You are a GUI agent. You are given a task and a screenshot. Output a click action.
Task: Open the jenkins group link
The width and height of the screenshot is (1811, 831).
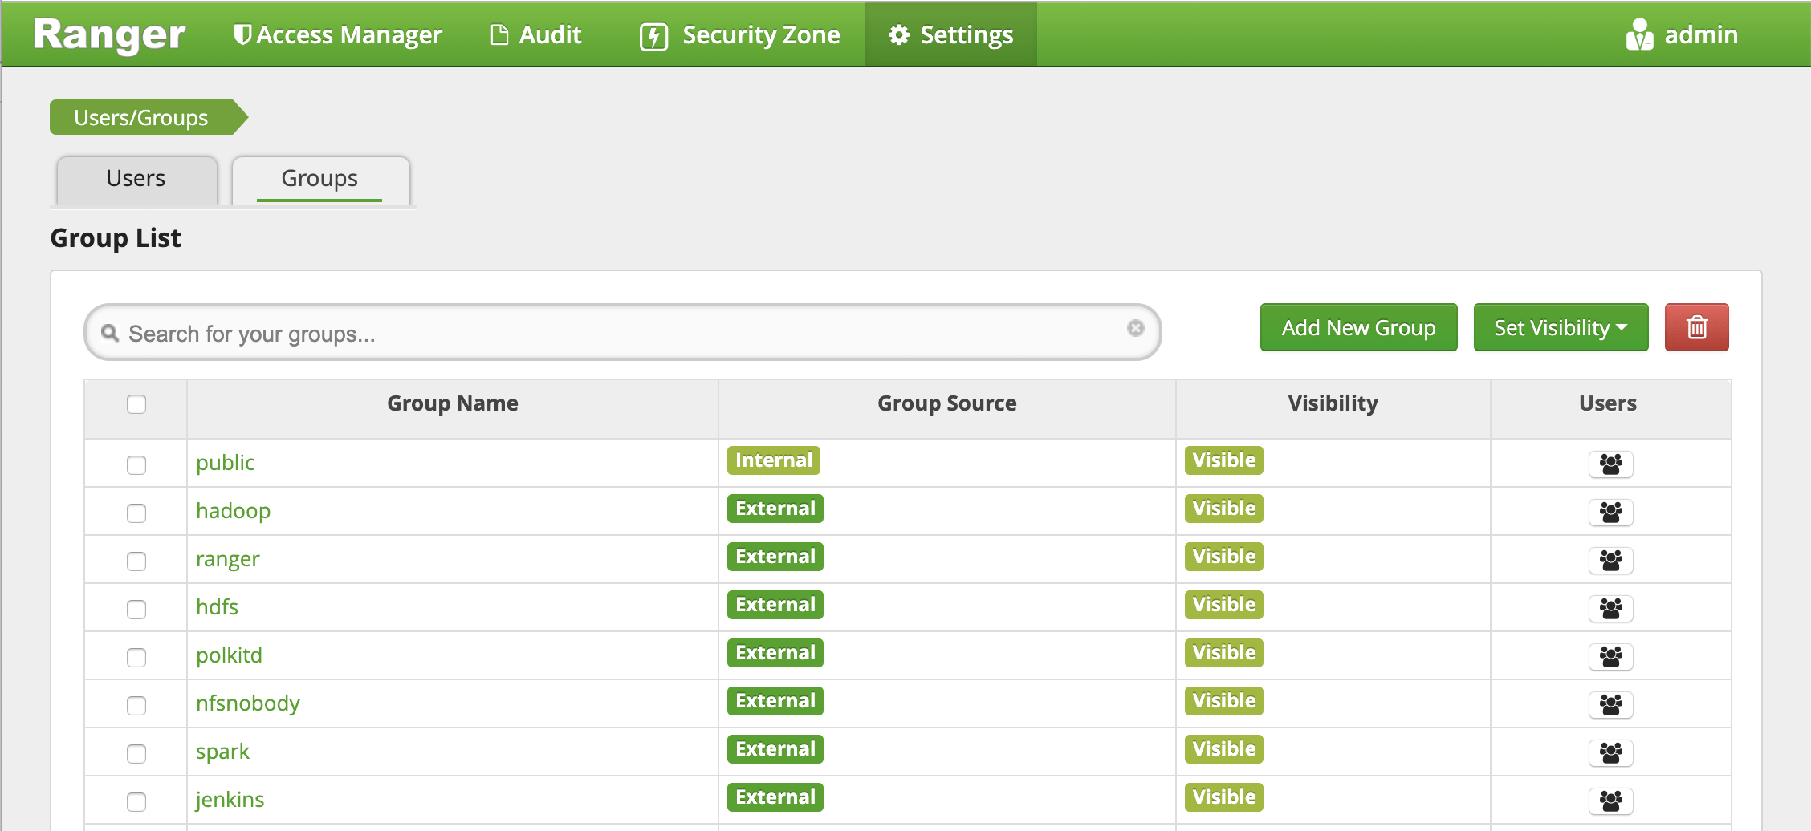pos(230,799)
